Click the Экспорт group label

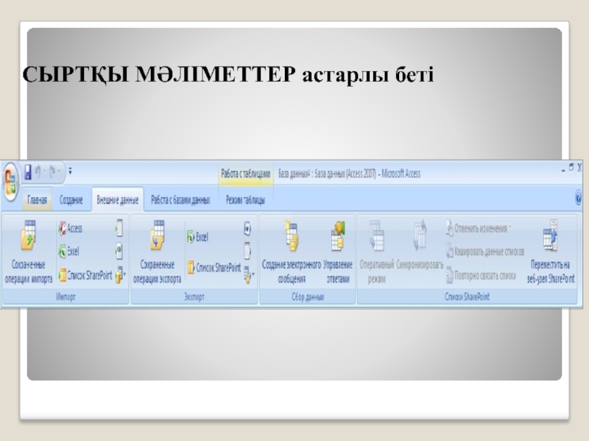pyautogui.click(x=194, y=297)
